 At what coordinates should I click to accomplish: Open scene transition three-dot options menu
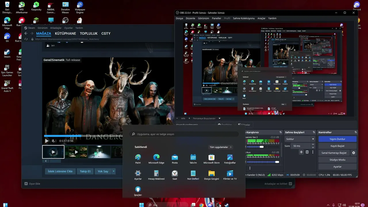(x=313, y=152)
